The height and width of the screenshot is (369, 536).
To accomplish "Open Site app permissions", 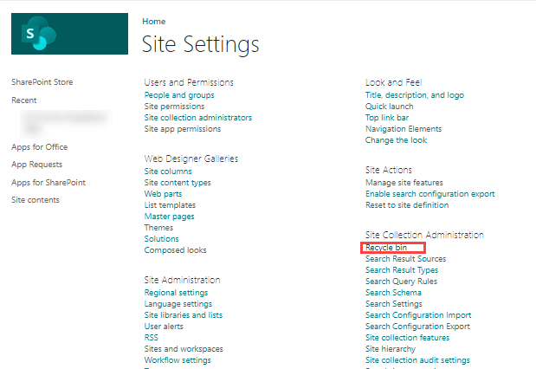I will click(183, 129).
